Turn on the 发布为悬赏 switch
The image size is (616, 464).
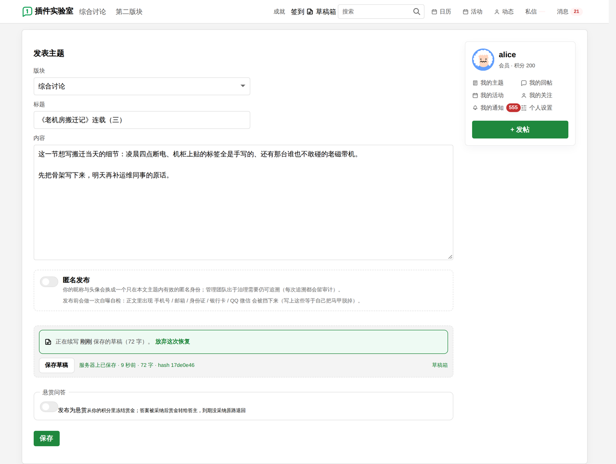click(49, 407)
